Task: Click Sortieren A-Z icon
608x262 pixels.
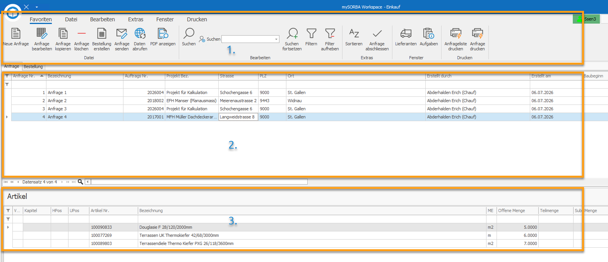Action: 354,34
